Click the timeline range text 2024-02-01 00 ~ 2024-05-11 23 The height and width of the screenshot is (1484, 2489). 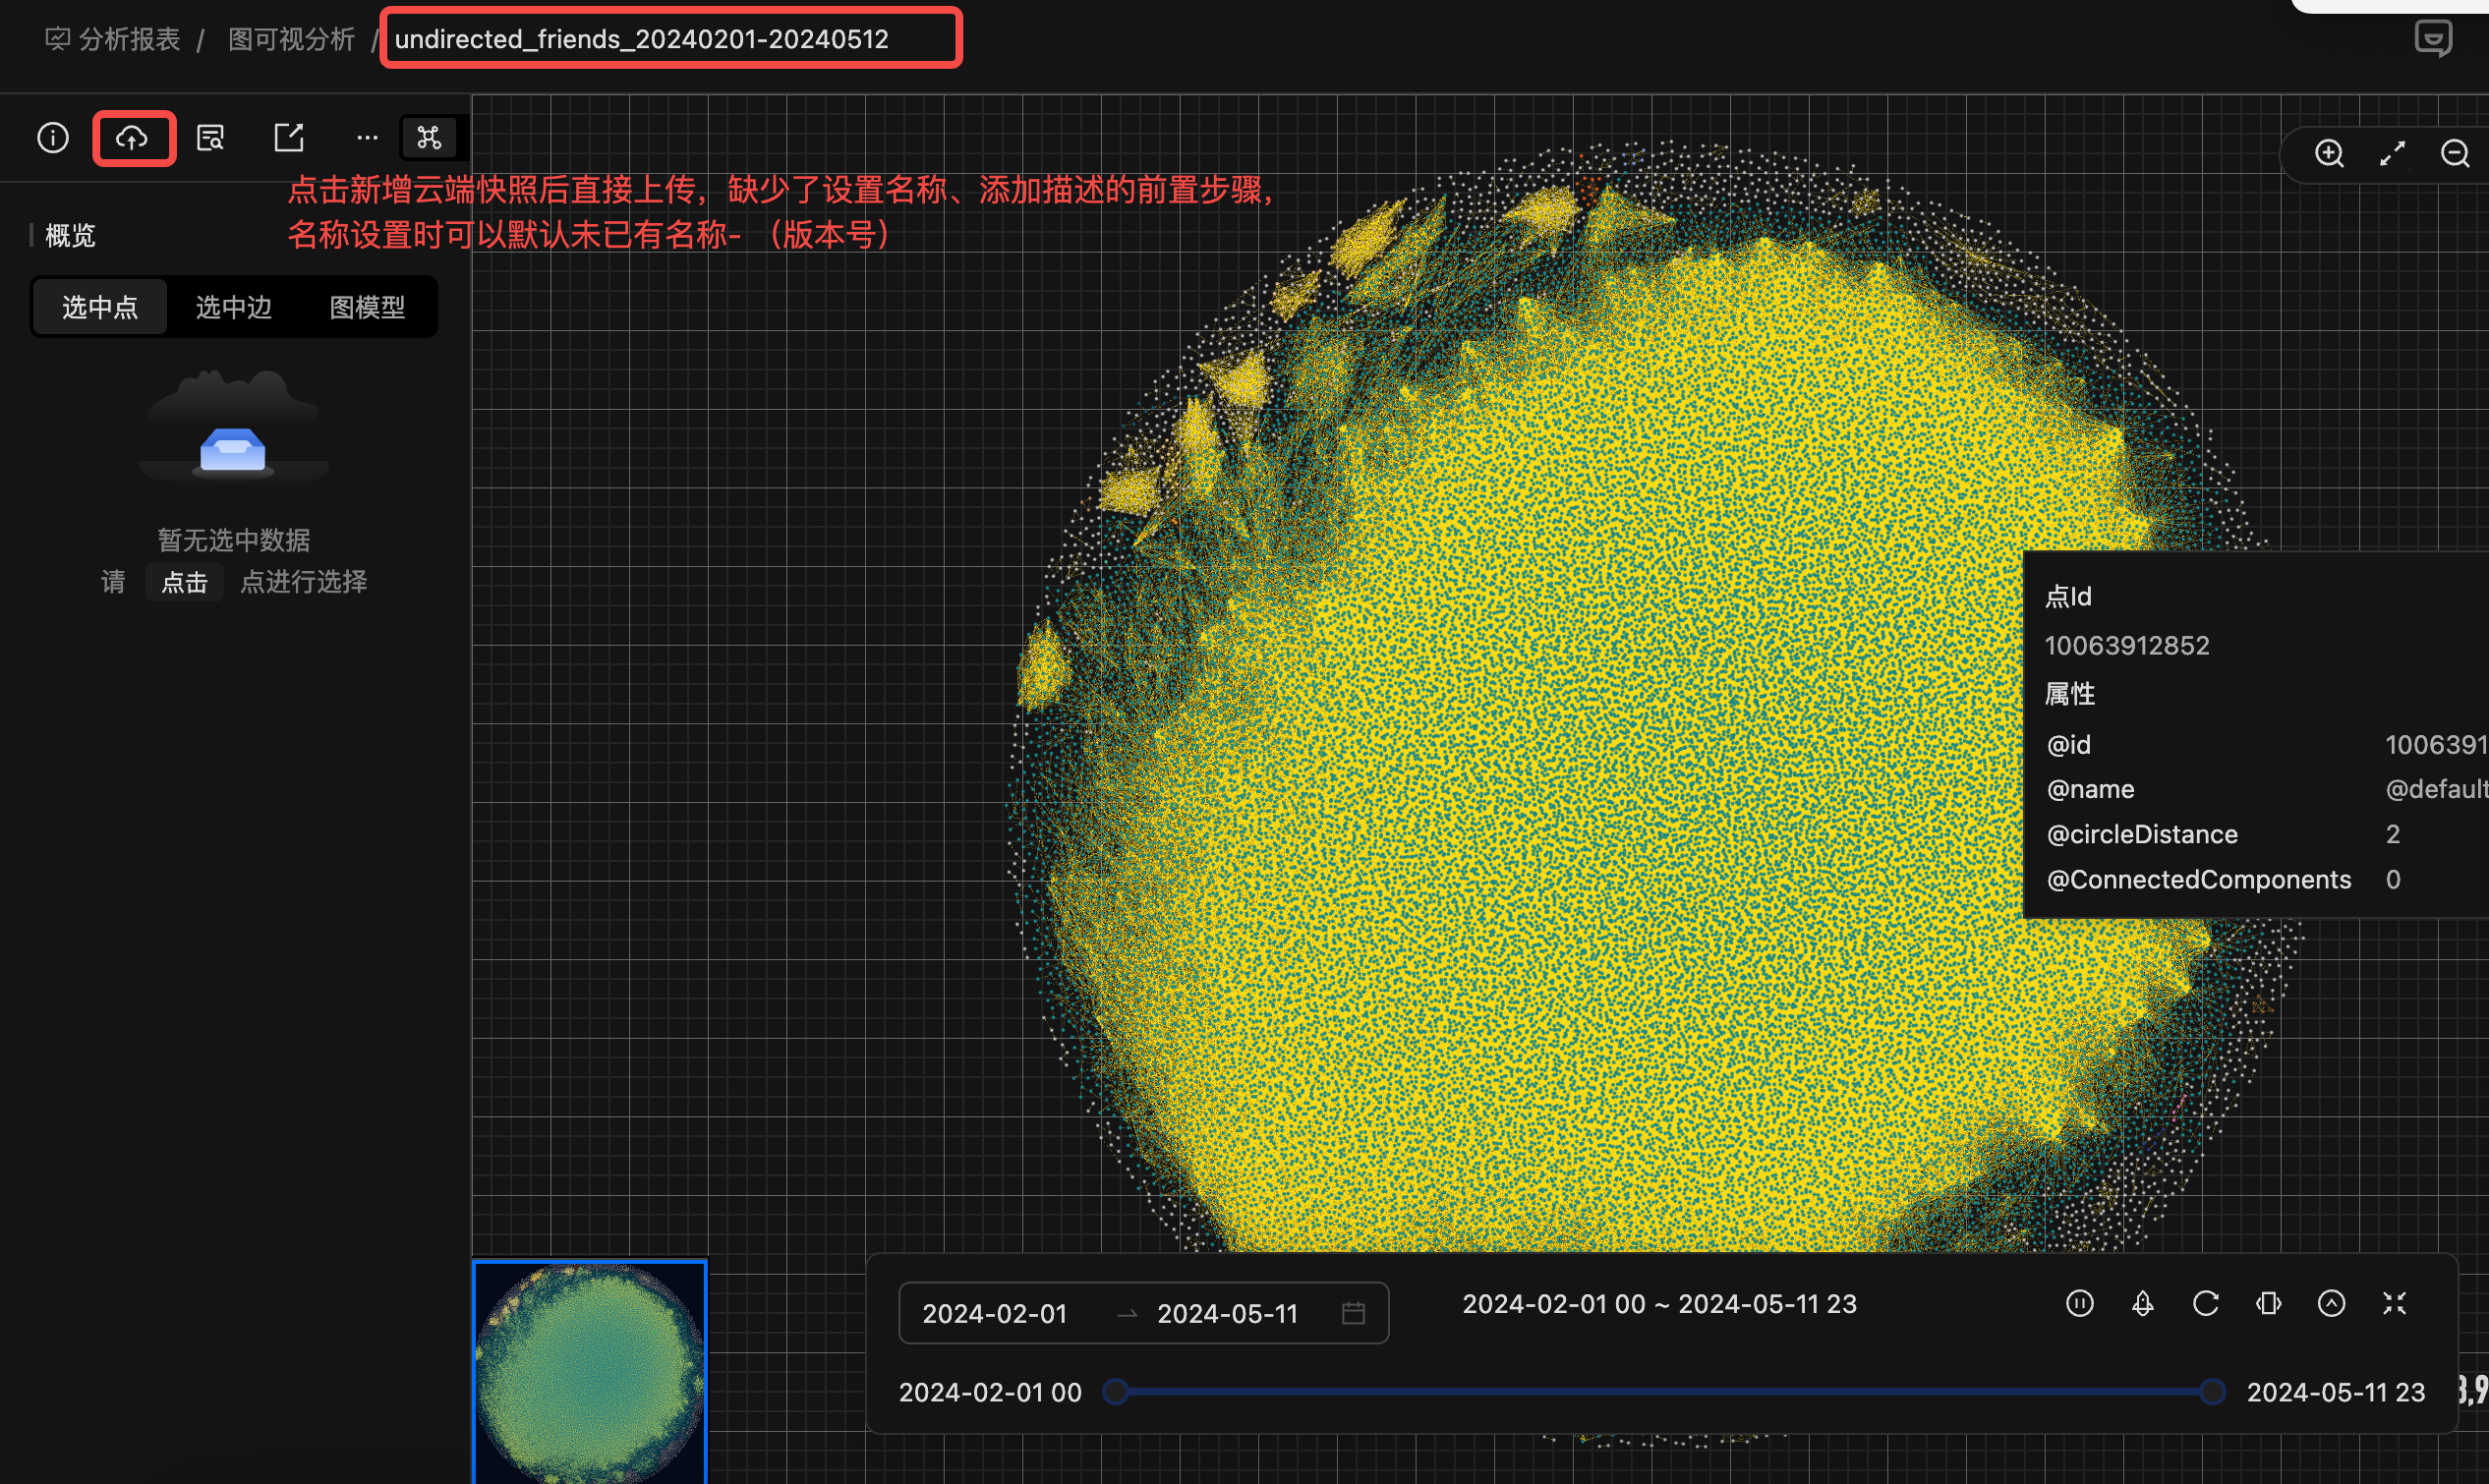pyautogui.click(x=1659, y=1304)
